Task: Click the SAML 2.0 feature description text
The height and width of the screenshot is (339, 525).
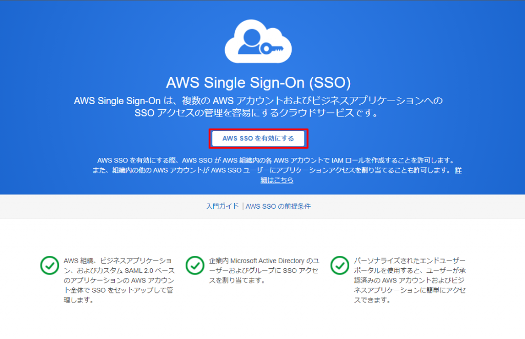Action: (x=119, y=281)
